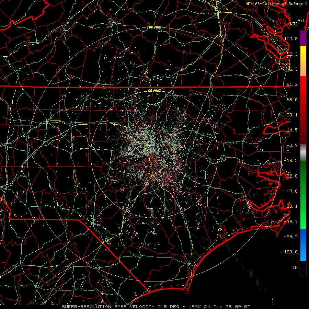The width and height of the screenshot is (309, 309).
Task: Click the -94.2 velocity scale value
Action: tap(291, 237)
